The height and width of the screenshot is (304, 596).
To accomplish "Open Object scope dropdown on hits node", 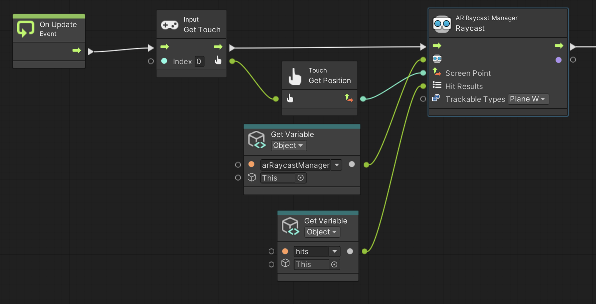I will click(x=322, y=232).
